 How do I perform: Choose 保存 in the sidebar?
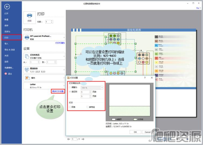(6, 25)
